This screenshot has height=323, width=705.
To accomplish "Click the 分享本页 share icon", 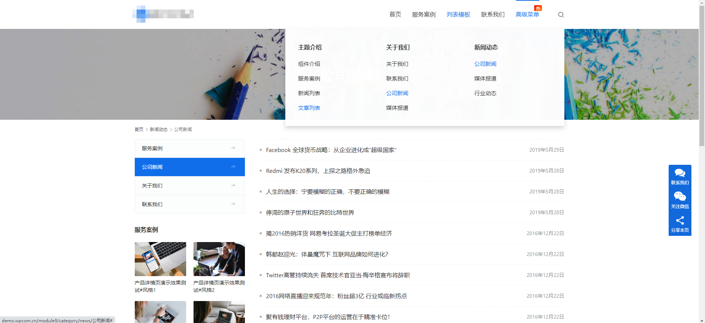I will point(680,220).
